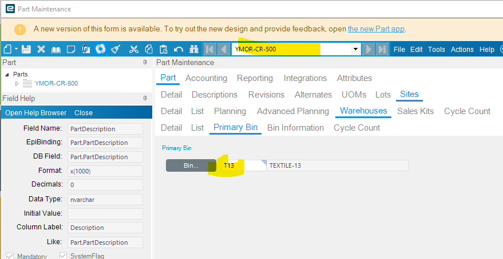Select YMOR-CR-500 in the parts tree
This screenshot has height=259, width=503.
pos(56,83)
